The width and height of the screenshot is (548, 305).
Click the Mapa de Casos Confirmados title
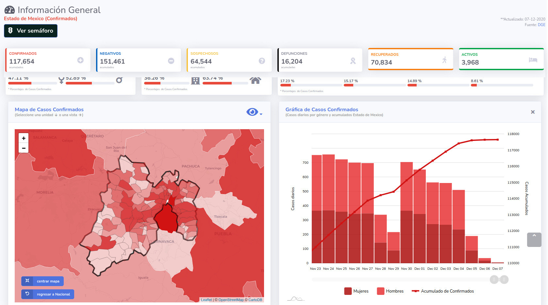[49, 110]
